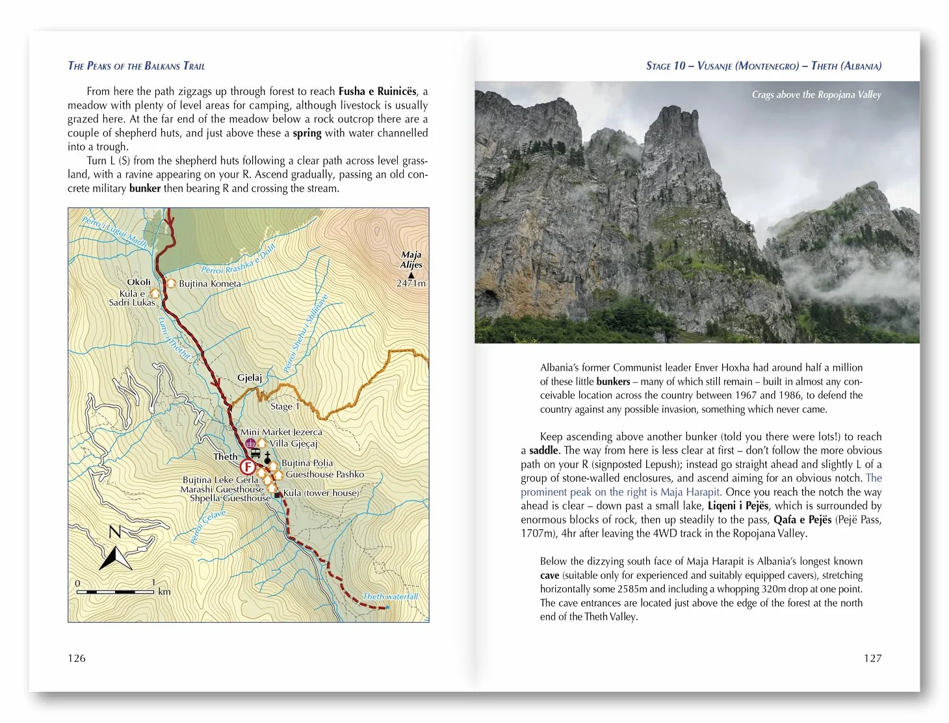Click the bold word 'cave'
This screenshot has height=723, width=949.
coord(549,575)
